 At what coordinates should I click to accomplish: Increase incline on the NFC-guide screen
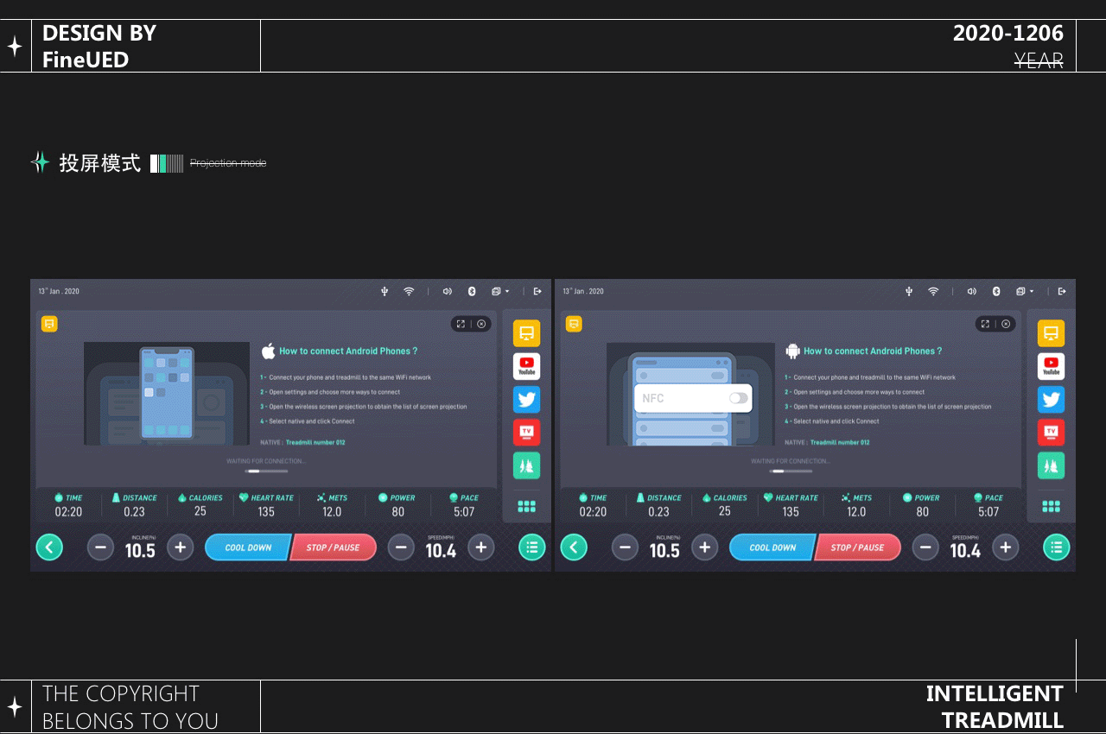704,547
